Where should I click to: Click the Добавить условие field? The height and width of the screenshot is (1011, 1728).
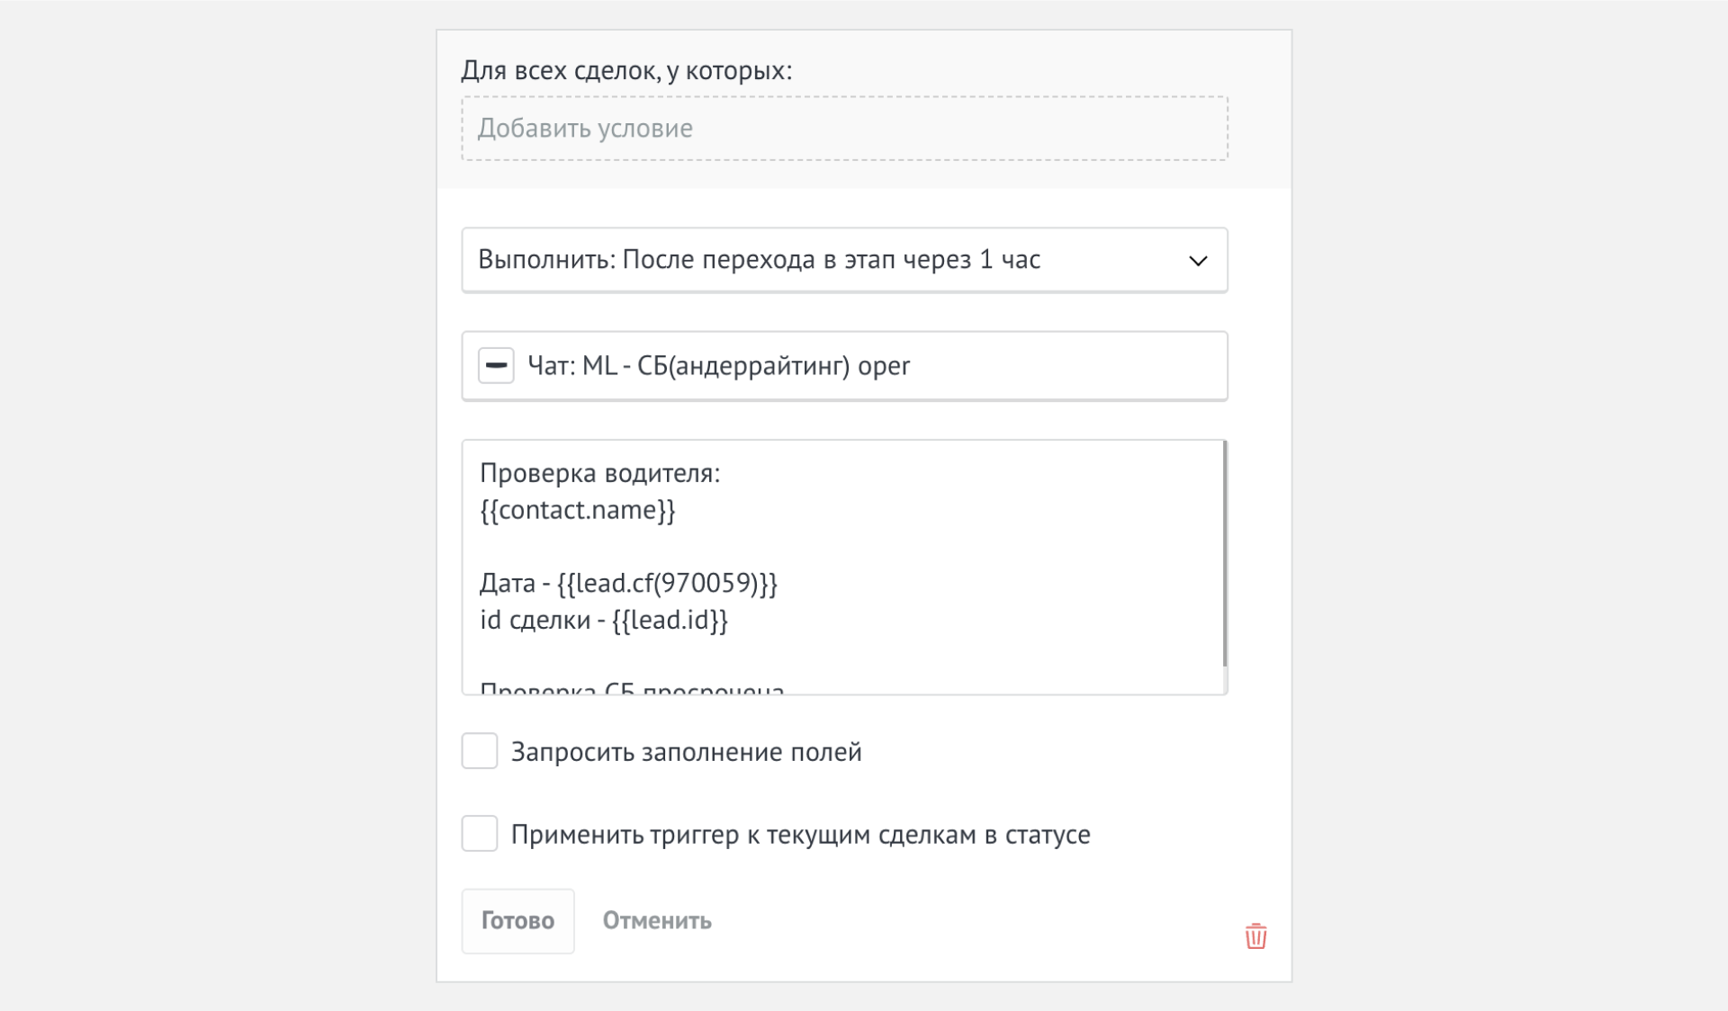coord(844,129)
